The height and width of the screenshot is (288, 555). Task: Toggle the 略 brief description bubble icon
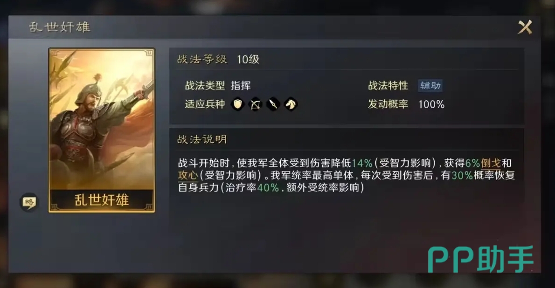coord(29,202)
